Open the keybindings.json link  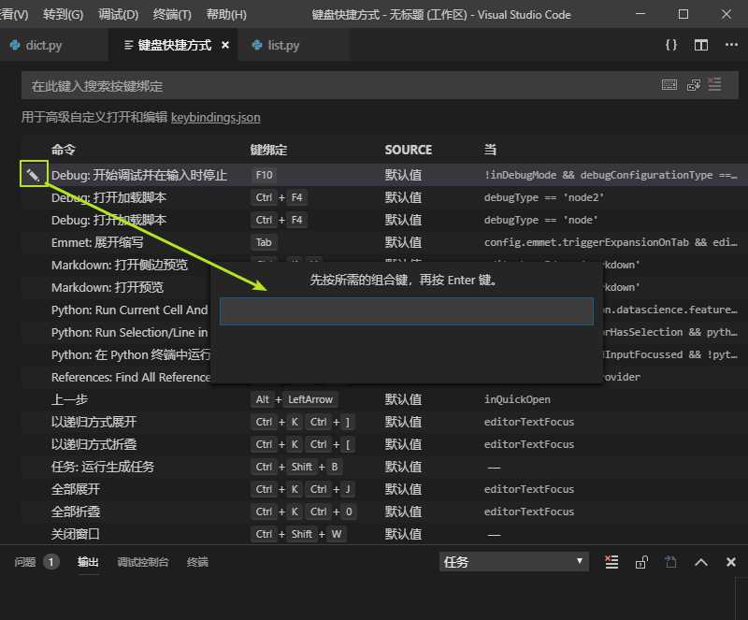click(x=216, y=117)
